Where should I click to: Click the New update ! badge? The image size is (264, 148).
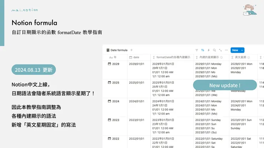(225, 85)
